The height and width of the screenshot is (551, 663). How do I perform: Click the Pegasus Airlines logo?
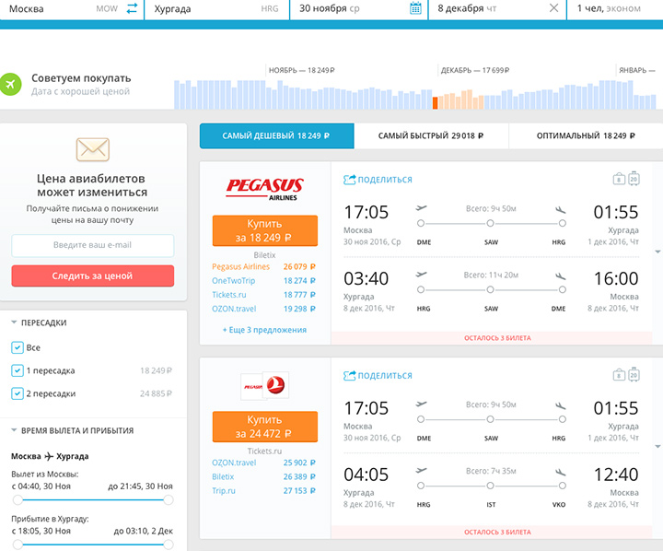[x=264, y=189]
